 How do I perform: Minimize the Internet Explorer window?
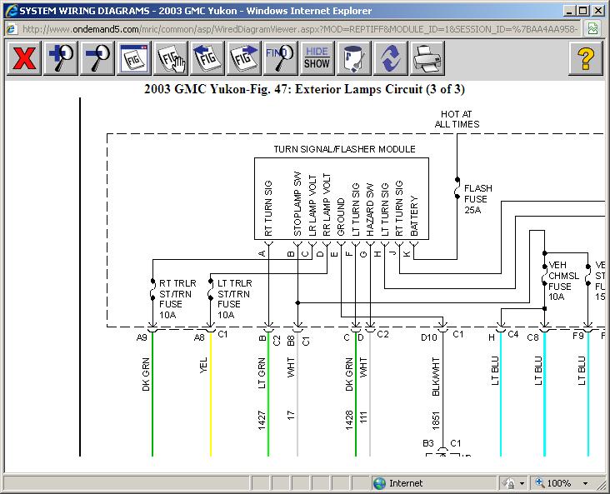point(569,11)
